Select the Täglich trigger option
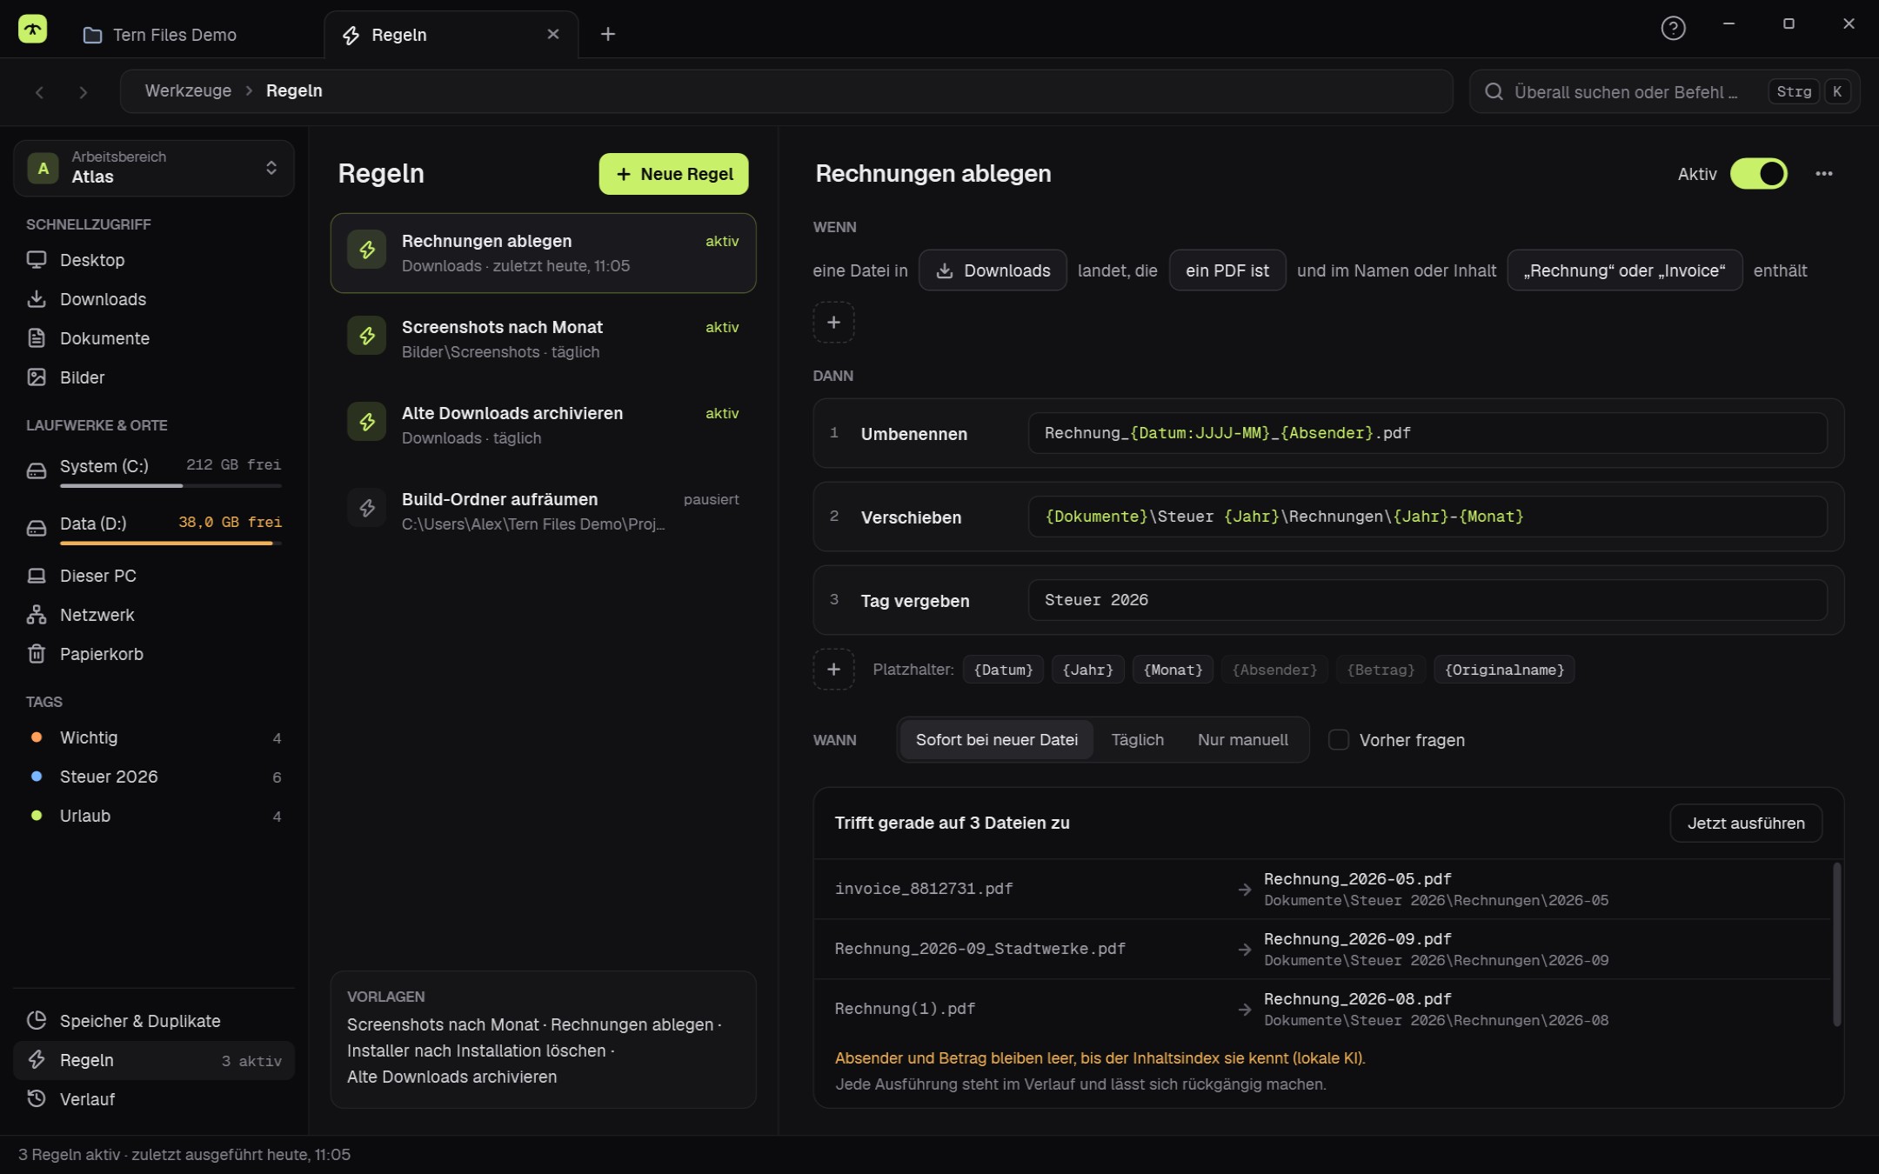This screenshot has width=1879, height=1174. [1137, 740]
